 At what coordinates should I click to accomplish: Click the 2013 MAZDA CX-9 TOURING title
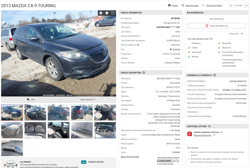(x=29, y=6)
